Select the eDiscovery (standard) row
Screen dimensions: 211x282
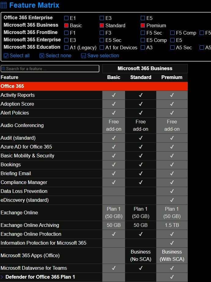pos(24,200)
